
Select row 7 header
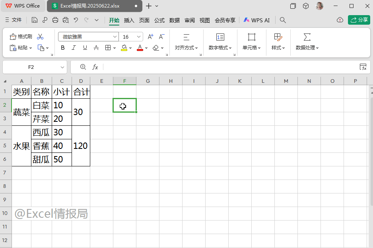click(x=5, y=172)
